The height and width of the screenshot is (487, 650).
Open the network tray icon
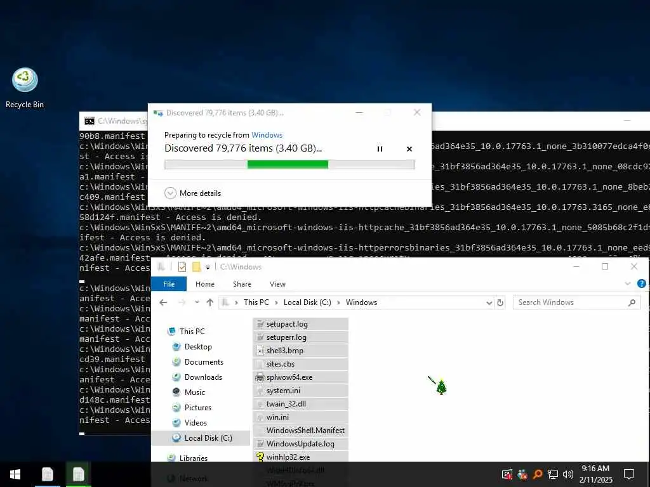coord(553,474)
